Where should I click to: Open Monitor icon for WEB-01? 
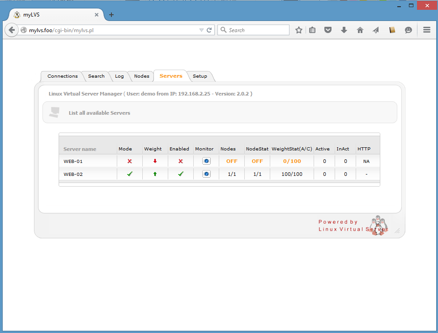click(206, 161)
